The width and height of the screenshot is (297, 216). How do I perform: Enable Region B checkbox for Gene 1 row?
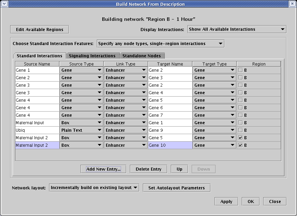click(241, 70)
